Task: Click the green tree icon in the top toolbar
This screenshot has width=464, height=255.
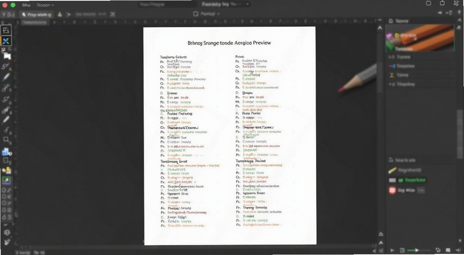Action: click(x=60, y=14)
